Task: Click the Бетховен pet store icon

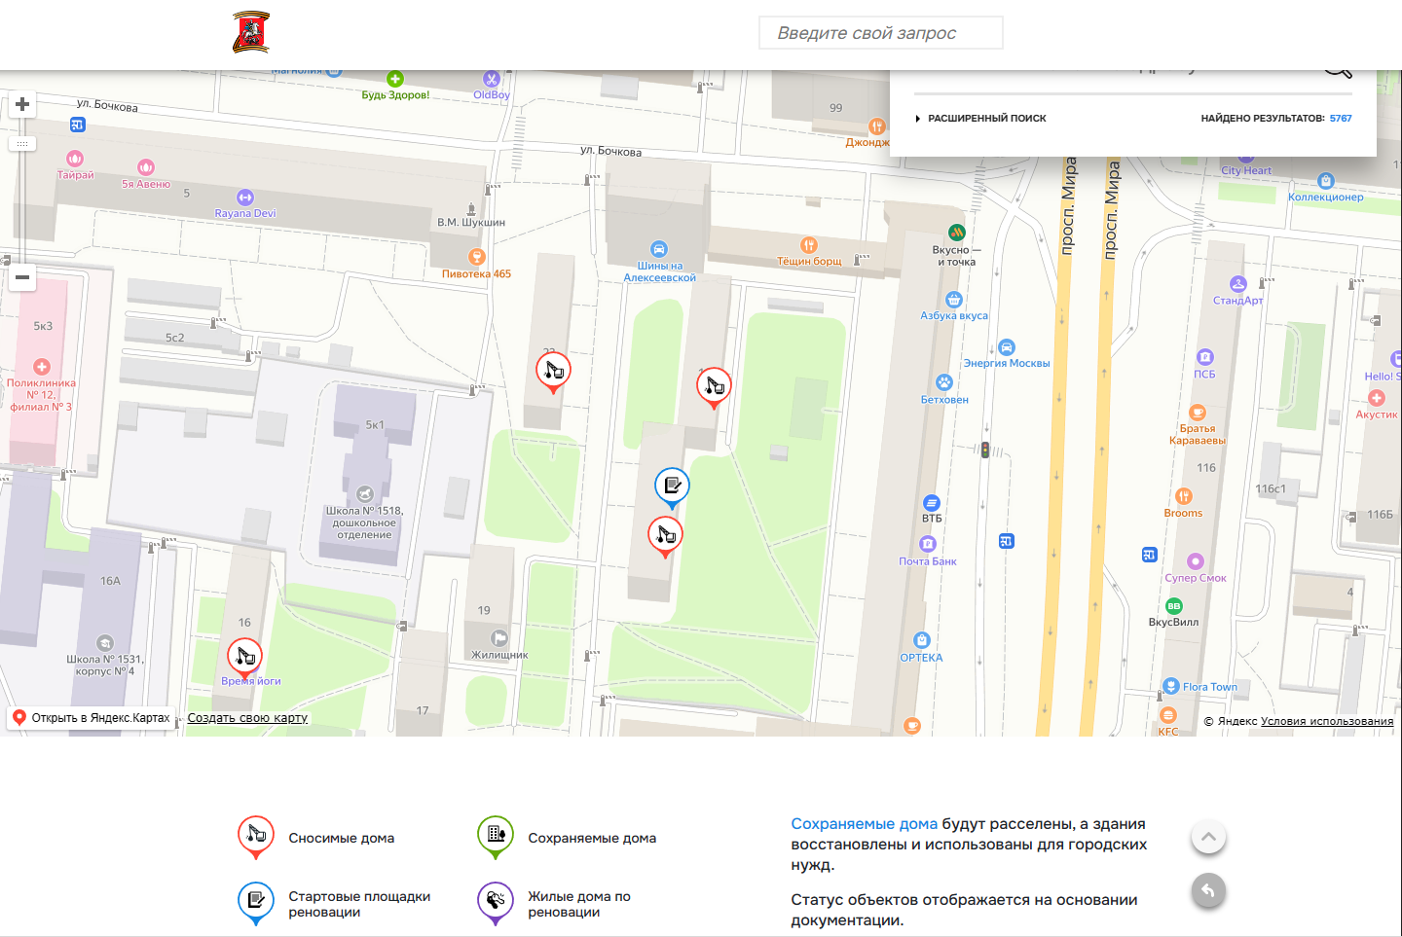Action: (x=943, y=382)
